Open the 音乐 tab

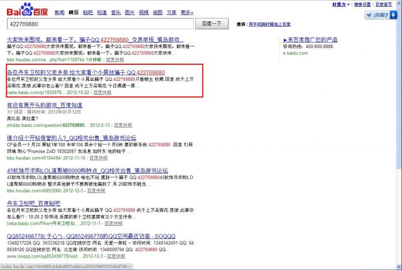coord(116,13)
